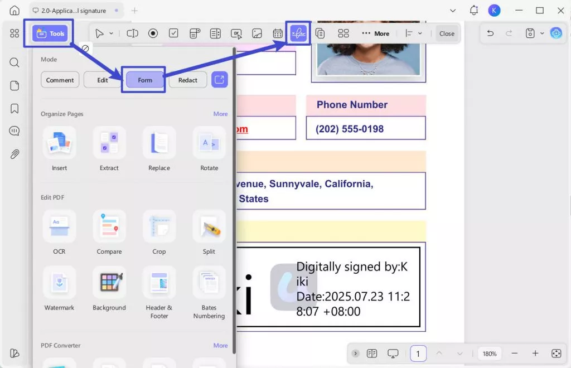This screenshot has width=571, height=368.
Task: Expand the save options dropdown
Action: (542, 33)
